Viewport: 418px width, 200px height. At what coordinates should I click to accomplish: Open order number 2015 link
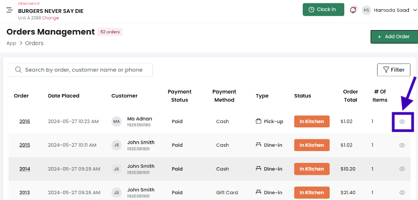click(25, 145)
